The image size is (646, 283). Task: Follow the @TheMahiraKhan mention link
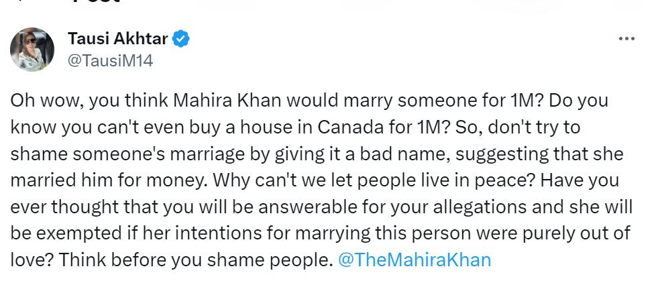(x=415, y=260)
